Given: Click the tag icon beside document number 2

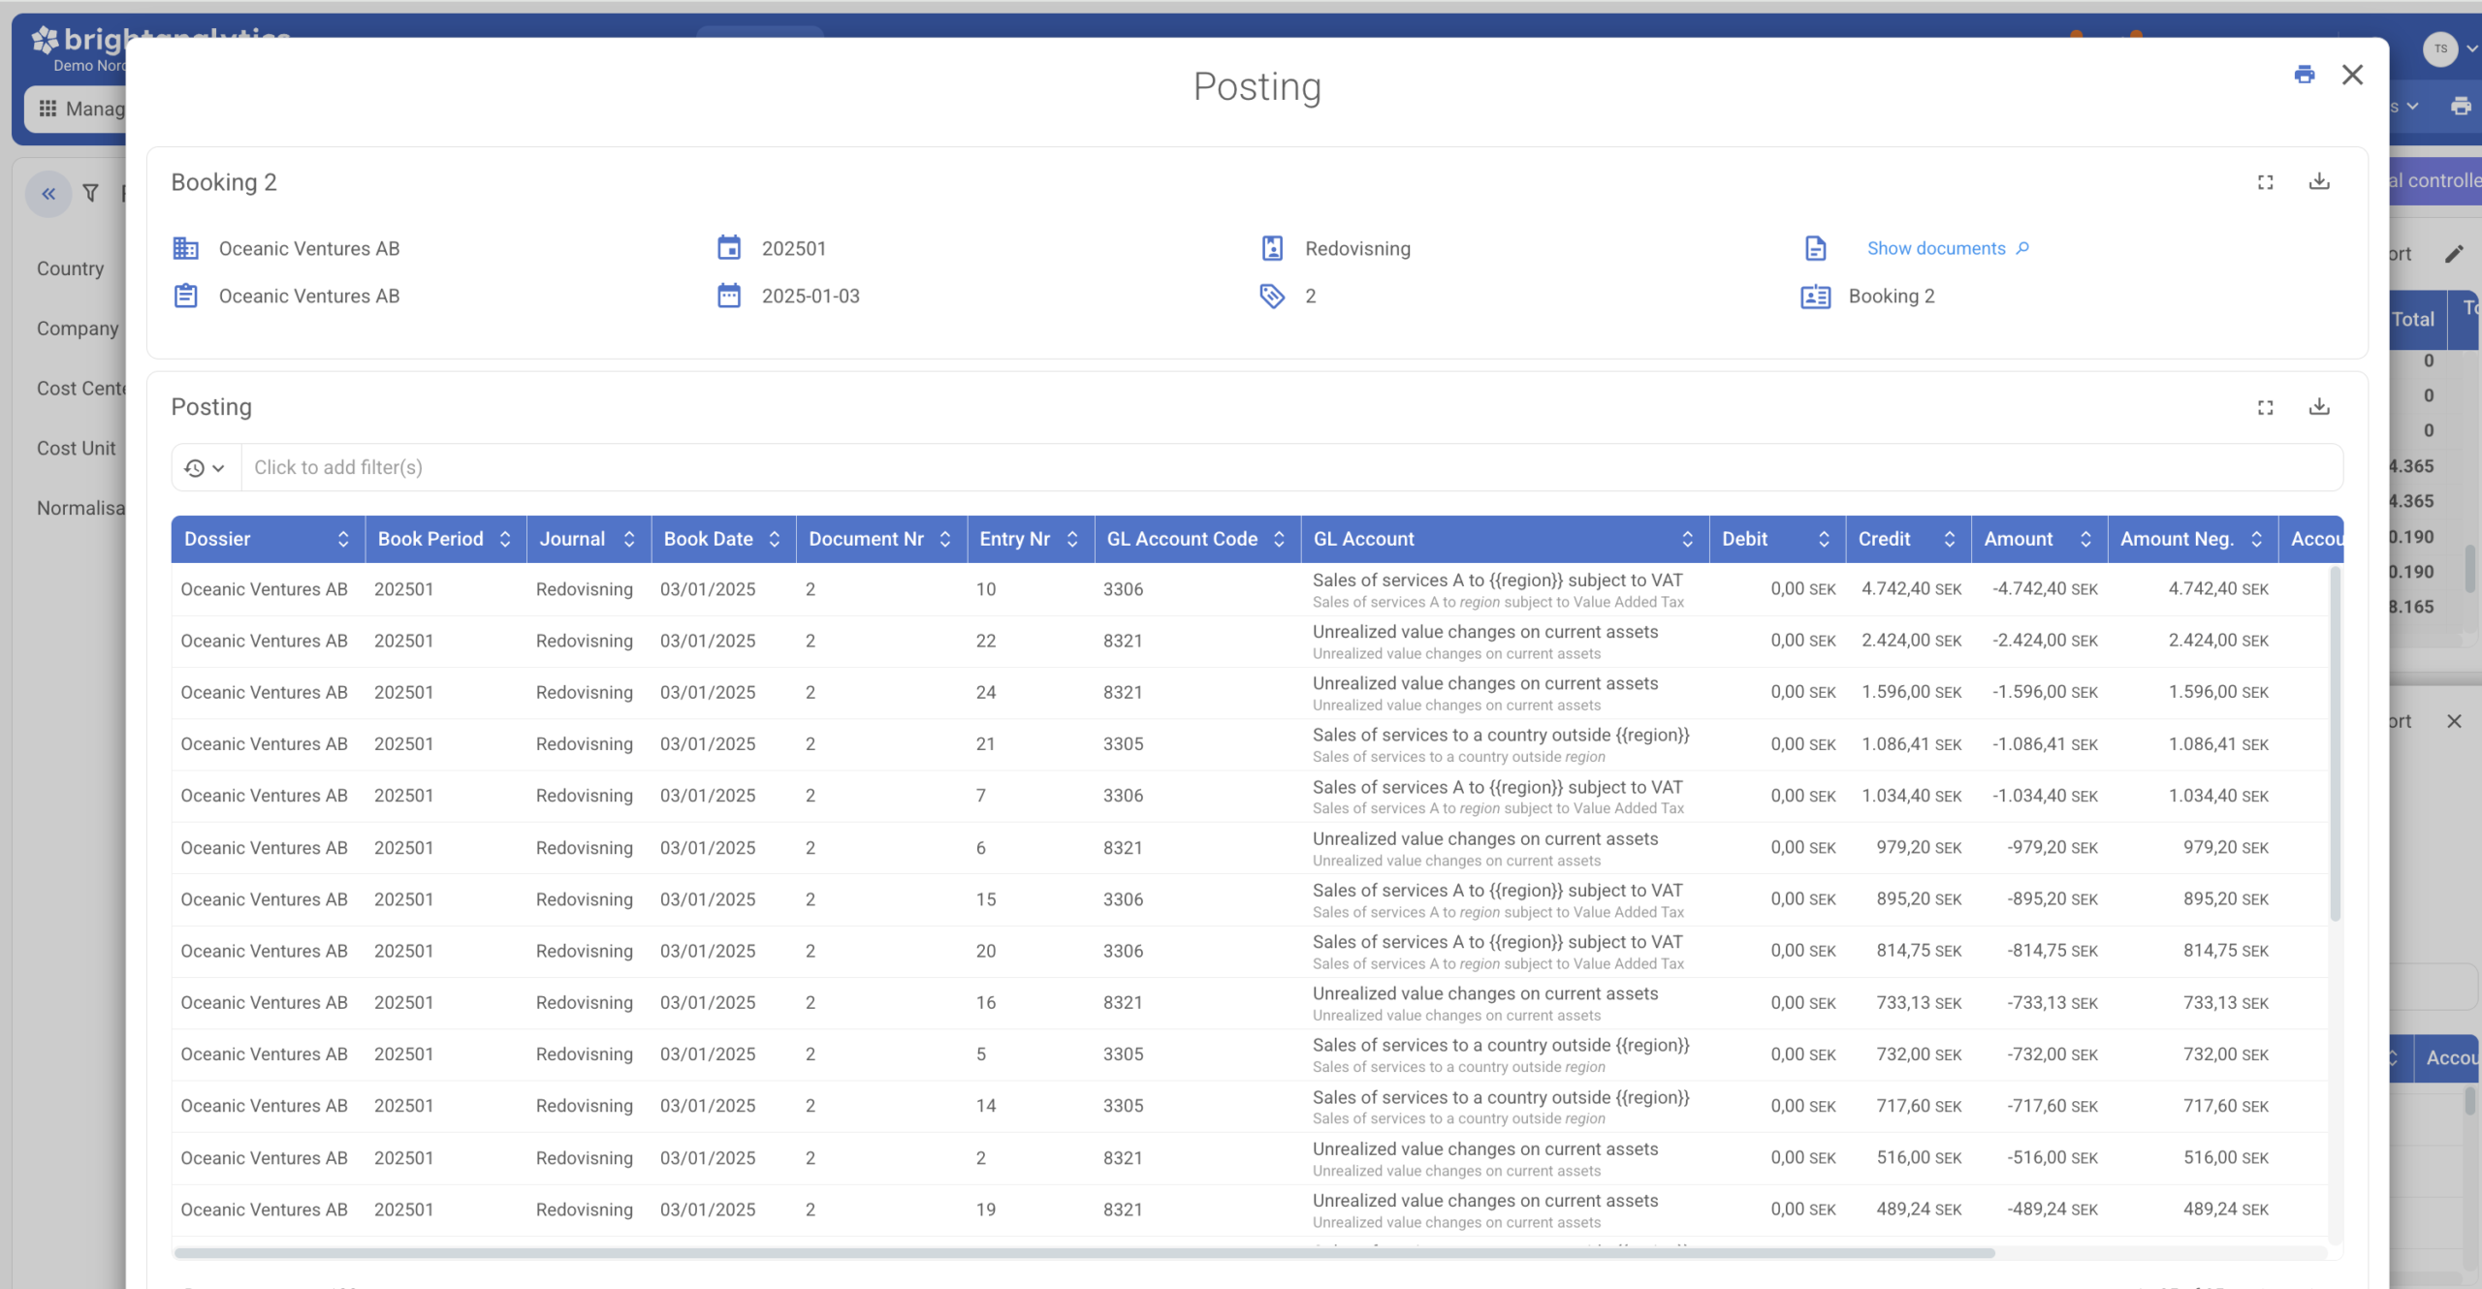Looking at the screenshot, I should (1272, 296).
